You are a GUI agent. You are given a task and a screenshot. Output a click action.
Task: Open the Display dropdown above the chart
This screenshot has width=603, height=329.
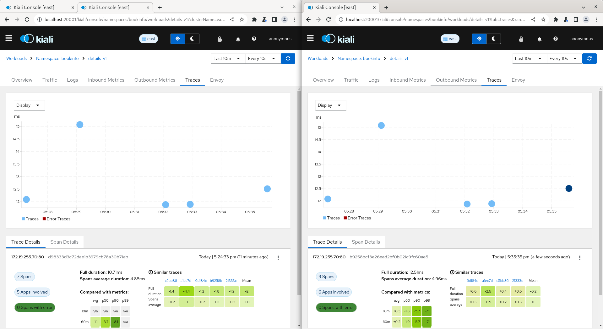29,105
